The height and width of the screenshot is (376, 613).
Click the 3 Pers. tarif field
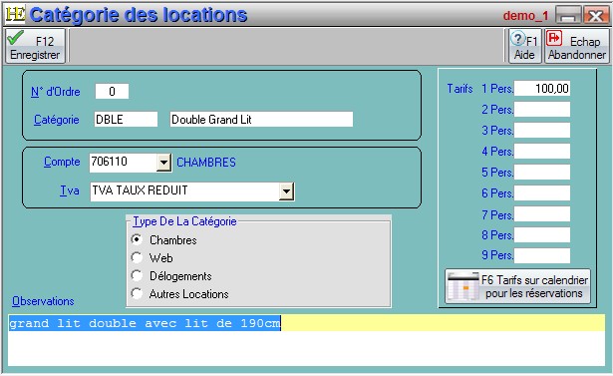point(542,130)
